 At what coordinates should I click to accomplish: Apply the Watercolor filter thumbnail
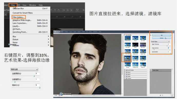[x=143, y=64]
